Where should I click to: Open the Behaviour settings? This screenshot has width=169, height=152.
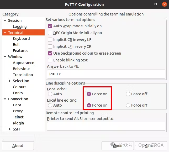[x=22, y=69]
